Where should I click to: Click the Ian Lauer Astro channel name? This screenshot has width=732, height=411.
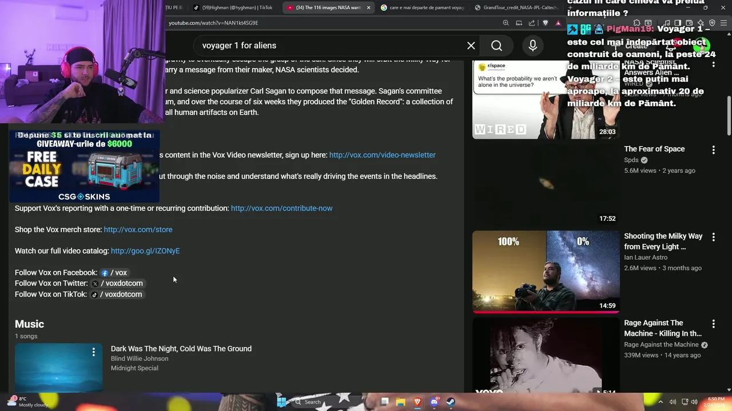[646, 257]
